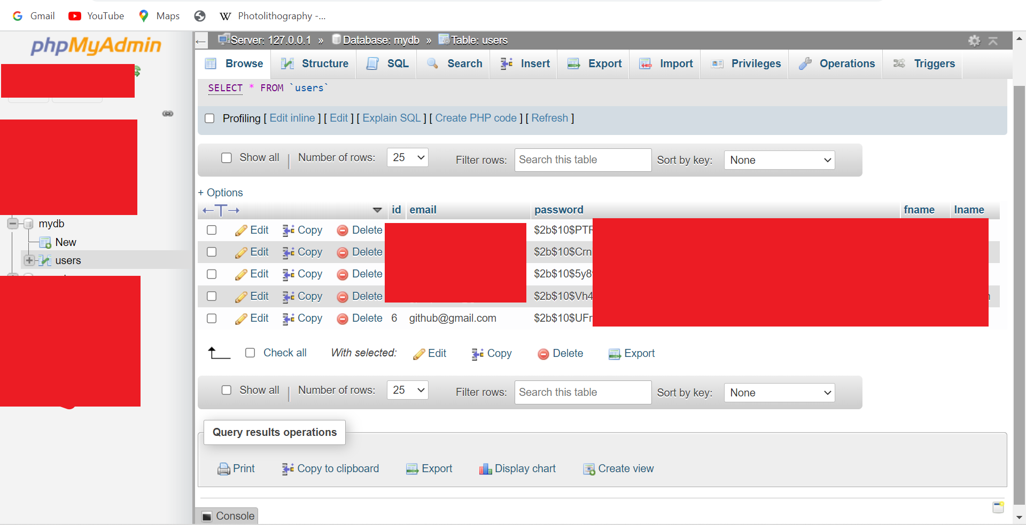This screenshot has height=525, width=1026.
Task: Switch to the Structure tab
Action: (315, 63)
